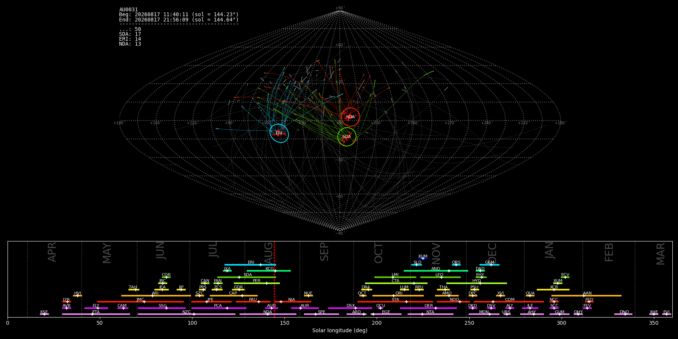This screenshot has width=678, height=339.
Task: Select the LEO shower bar
Action: (440, 277)
